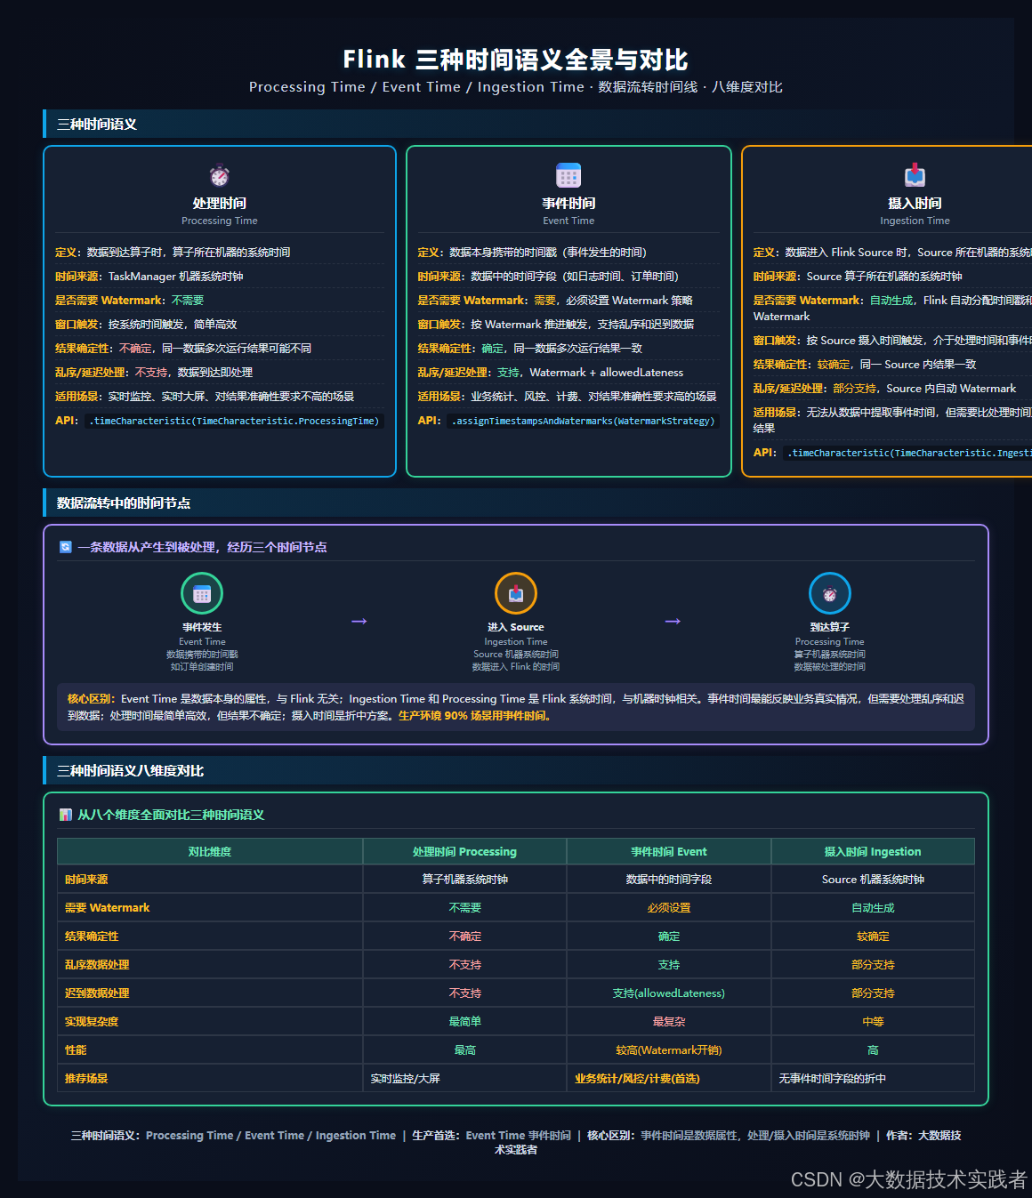Image resolution: width=1032 pixels, height=1198 pixels.
Task: Click the inbox icon above 摄入时间
Action: click(915, 175)
